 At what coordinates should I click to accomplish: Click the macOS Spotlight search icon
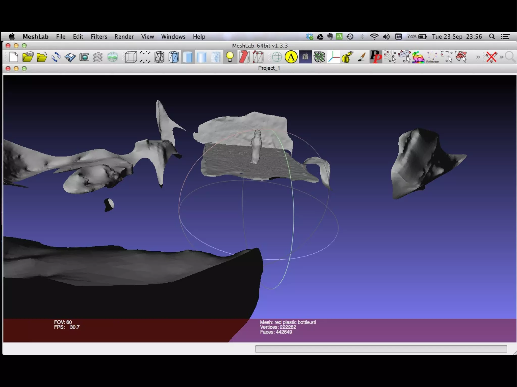tap(492, 37)
